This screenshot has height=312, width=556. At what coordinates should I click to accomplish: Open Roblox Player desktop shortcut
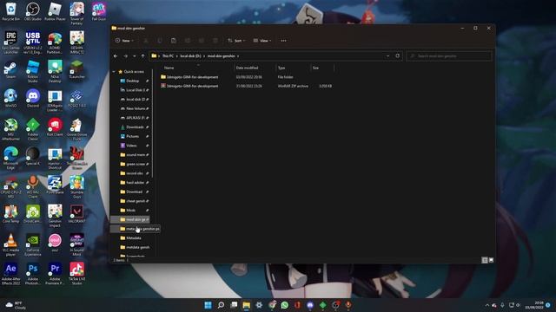point(55,11)
